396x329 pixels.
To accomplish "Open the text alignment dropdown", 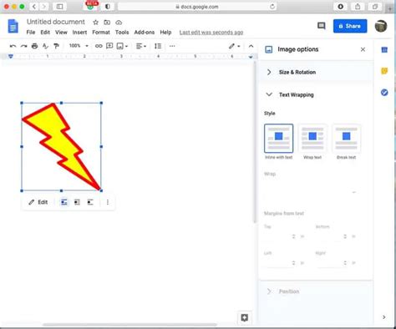I will pyautogui.click(x=141, y=46).
